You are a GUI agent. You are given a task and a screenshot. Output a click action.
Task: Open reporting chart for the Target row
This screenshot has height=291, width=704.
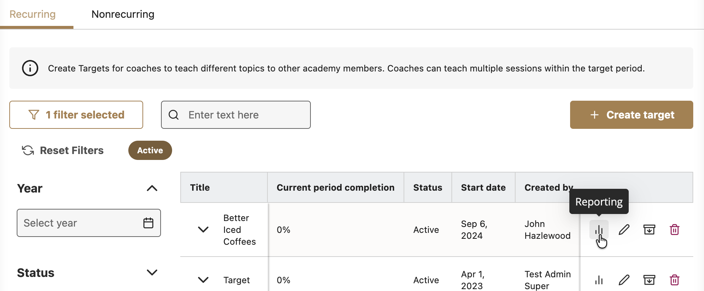pyautogui.click(x=599, y=280)
